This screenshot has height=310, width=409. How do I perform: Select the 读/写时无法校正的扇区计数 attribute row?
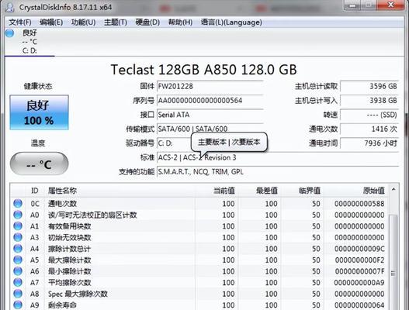pyautogui.click(x=199, y=215)
